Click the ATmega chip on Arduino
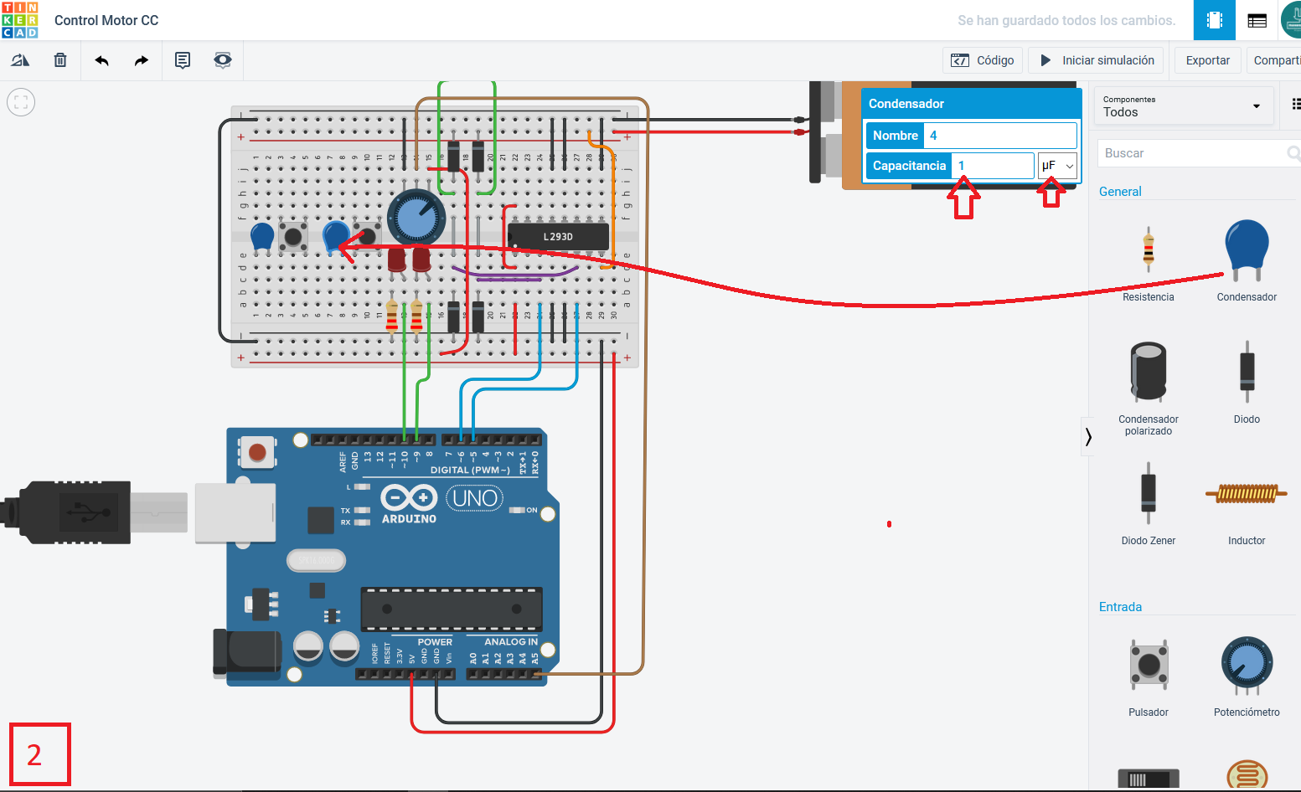The image size is (1301, 792). (x=452, y=609)
